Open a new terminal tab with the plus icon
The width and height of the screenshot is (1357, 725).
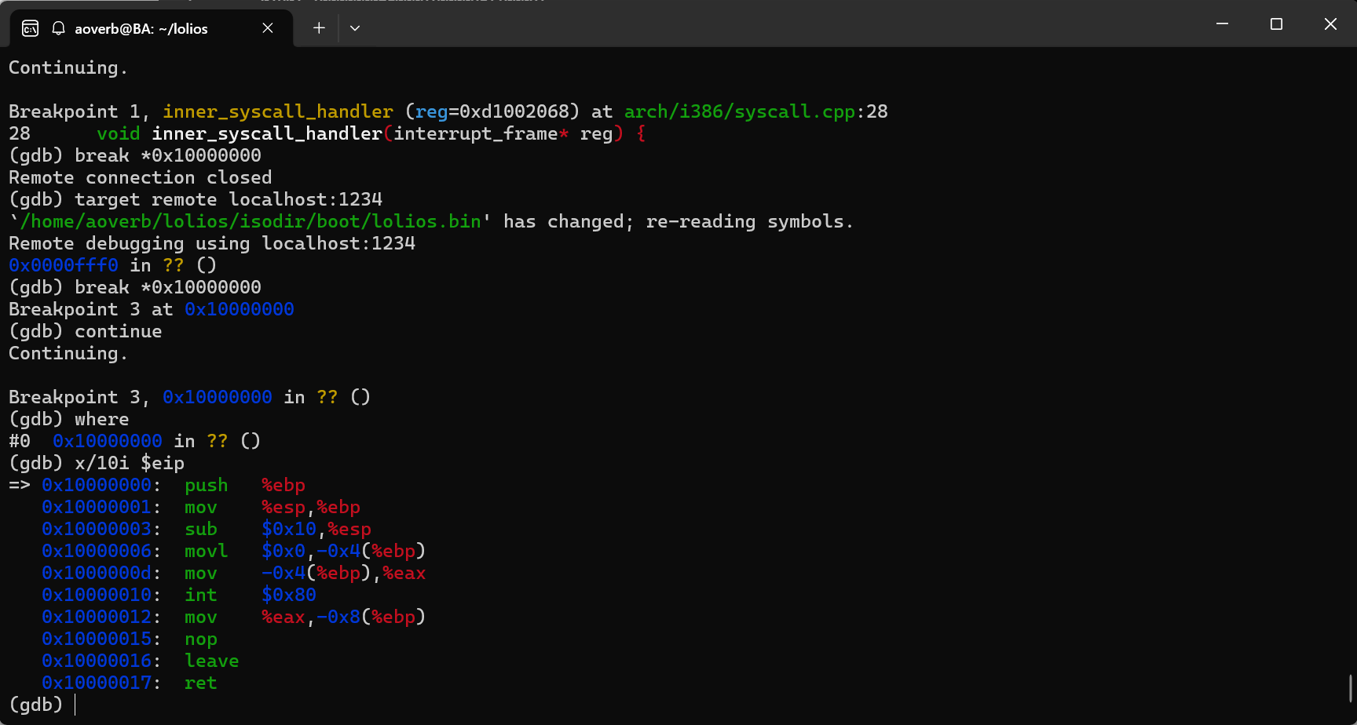pyautogui.click(x=319, y=27)
